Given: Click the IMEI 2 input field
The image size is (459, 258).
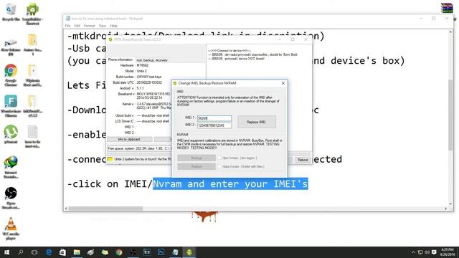Looking at the screenshot, I should [214, 125].
